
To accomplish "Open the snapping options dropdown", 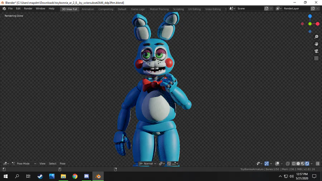I will [175, 163].
